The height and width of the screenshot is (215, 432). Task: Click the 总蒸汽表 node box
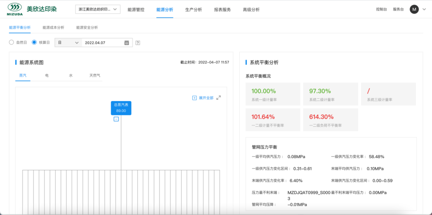tap(121, 108)
